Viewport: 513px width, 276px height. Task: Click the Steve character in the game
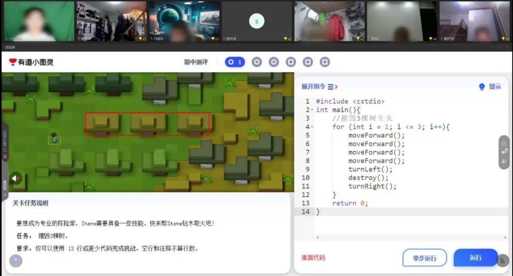point(54,138)
